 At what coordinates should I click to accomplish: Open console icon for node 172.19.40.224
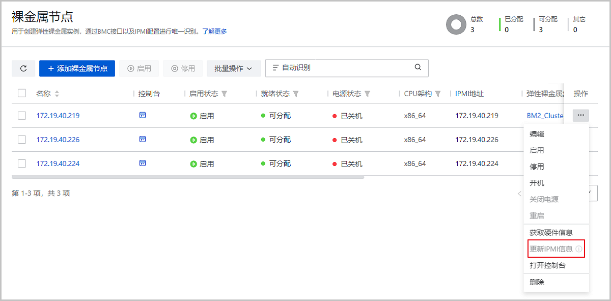click(x=143, y=163)
